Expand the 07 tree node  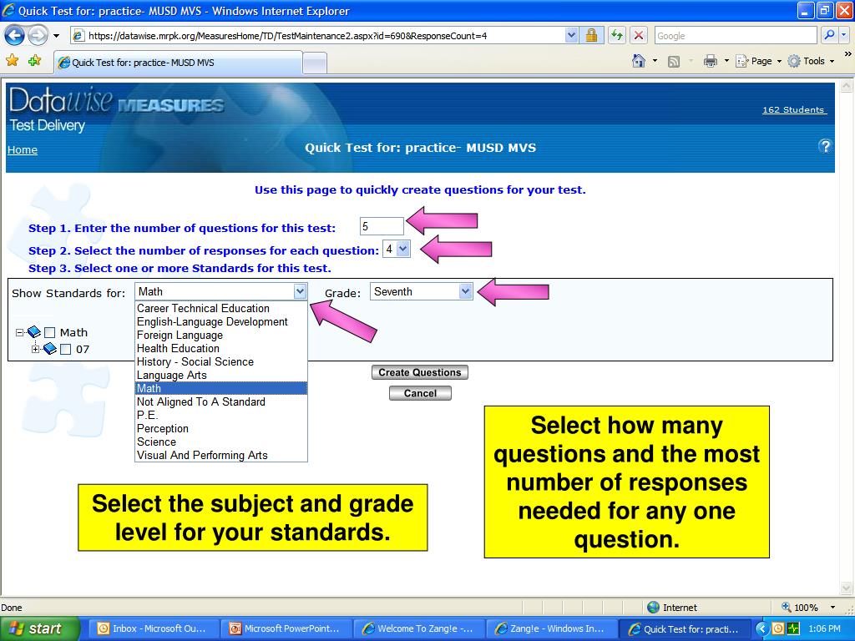point(35,350)
